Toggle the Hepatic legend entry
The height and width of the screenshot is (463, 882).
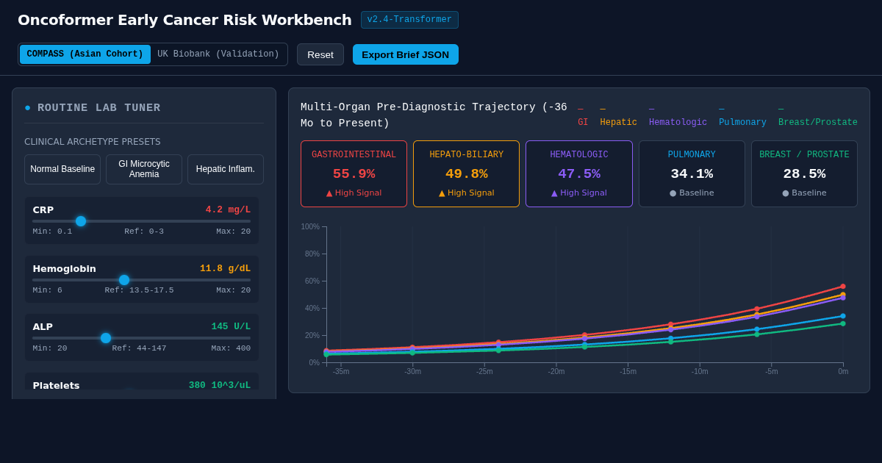click(618, 116)
